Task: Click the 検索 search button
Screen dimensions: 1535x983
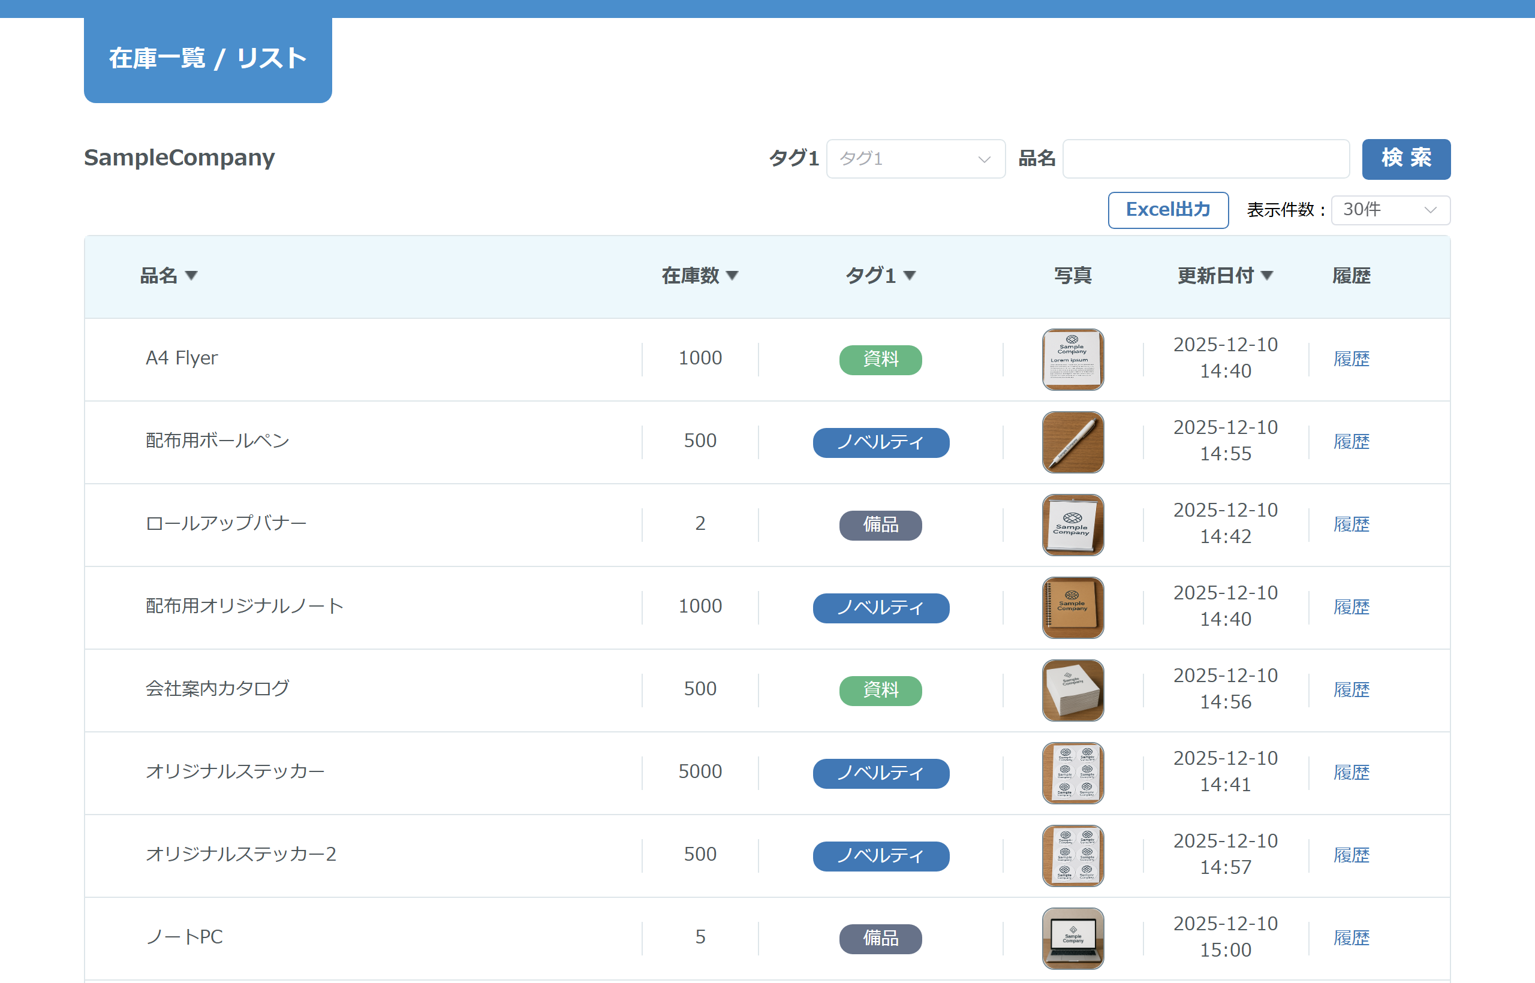Action: point(1406,159)
